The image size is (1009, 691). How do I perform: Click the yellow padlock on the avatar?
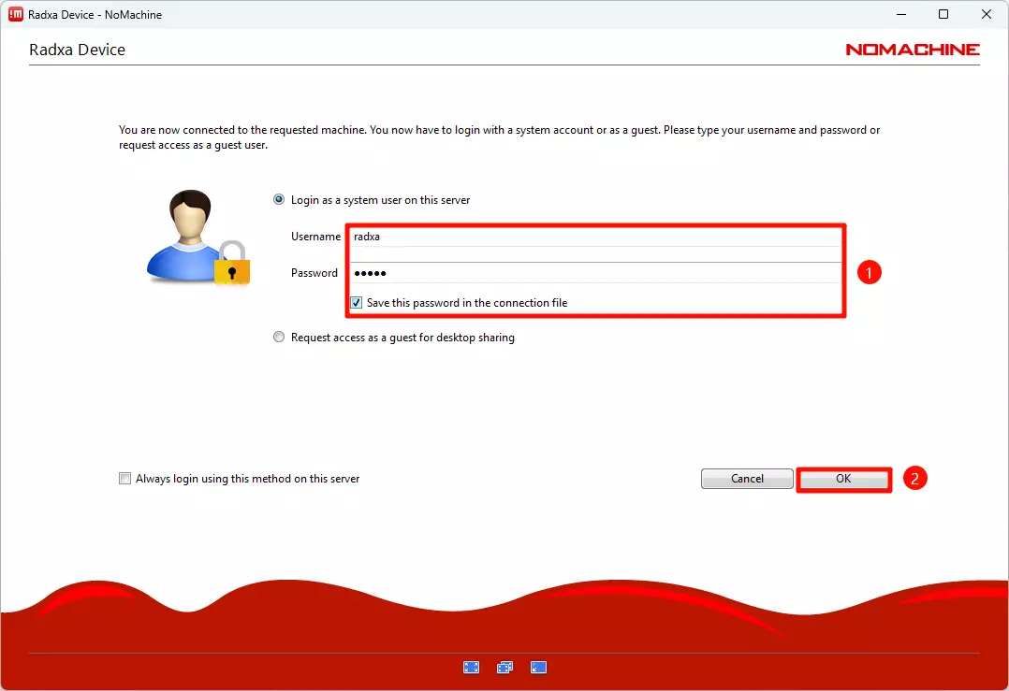(x=232, y=265)
